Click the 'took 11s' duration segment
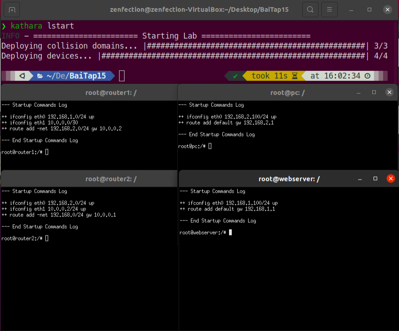The width and height of the screenshot is (399, 331). [269, 76]
